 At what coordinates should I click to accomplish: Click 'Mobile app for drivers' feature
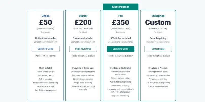tap(46, 72)
